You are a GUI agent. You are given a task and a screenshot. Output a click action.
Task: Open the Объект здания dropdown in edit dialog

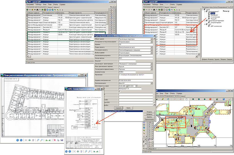pos(152,39)
